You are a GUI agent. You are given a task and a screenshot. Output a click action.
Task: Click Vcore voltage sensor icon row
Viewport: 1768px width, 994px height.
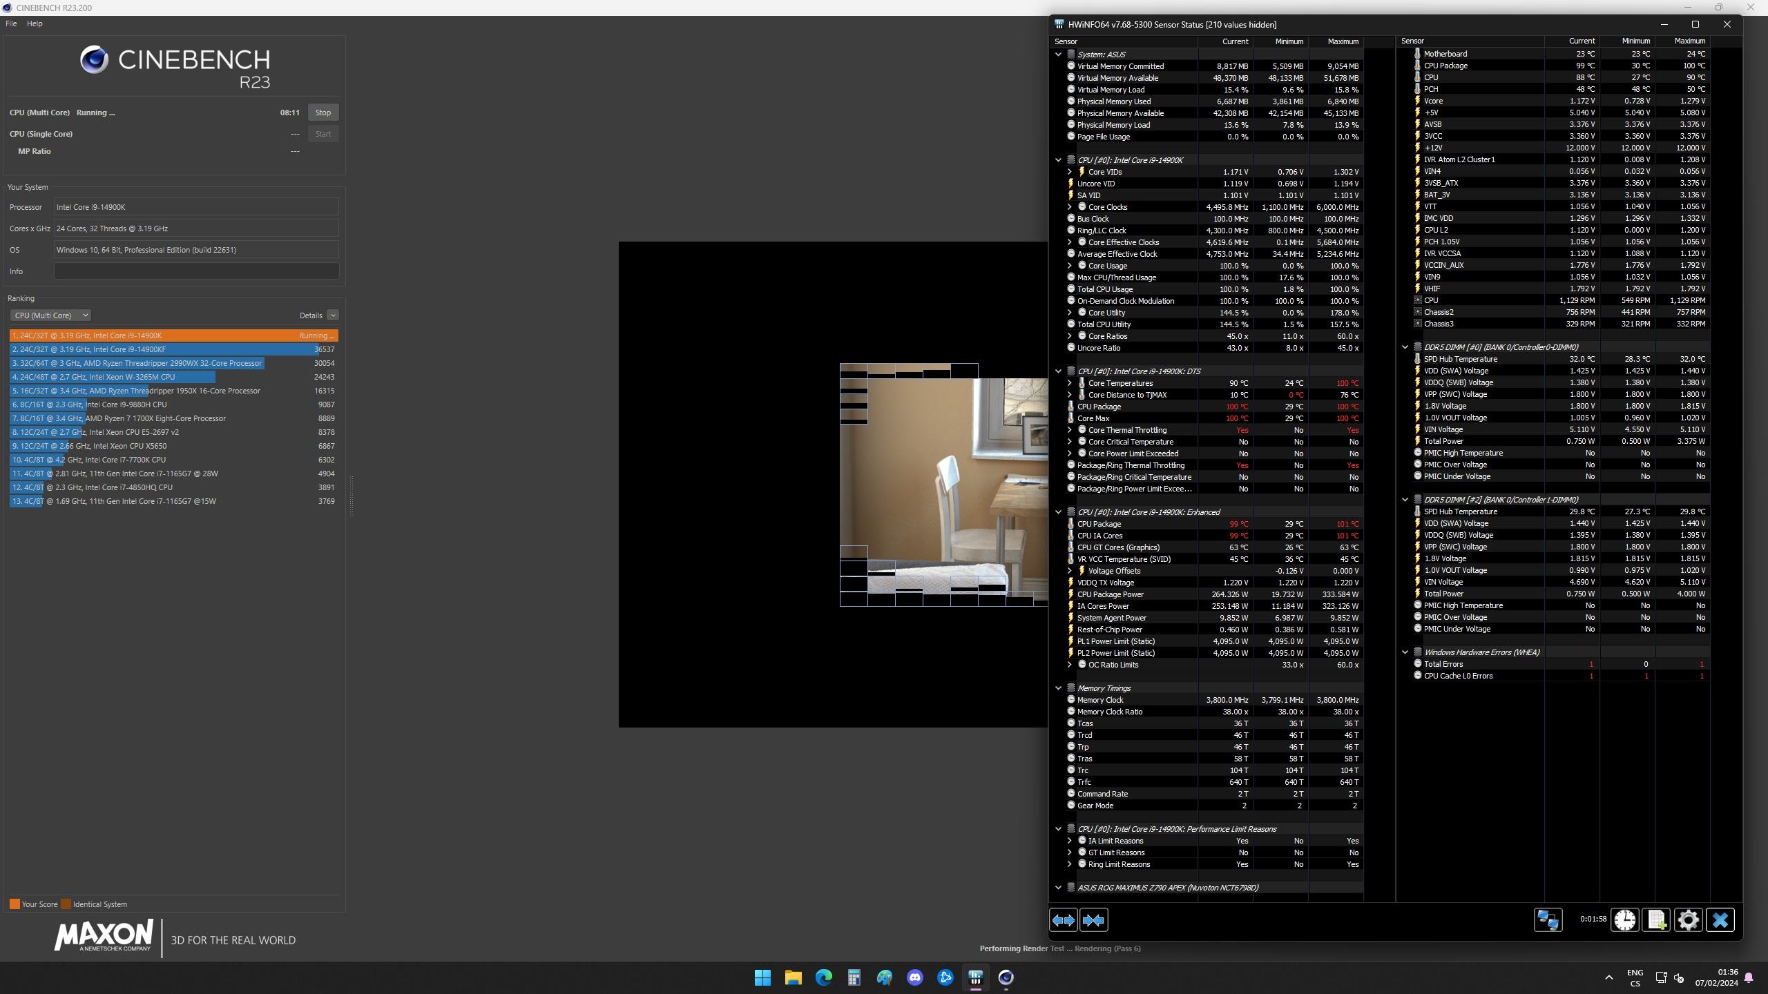point(1417,101)
